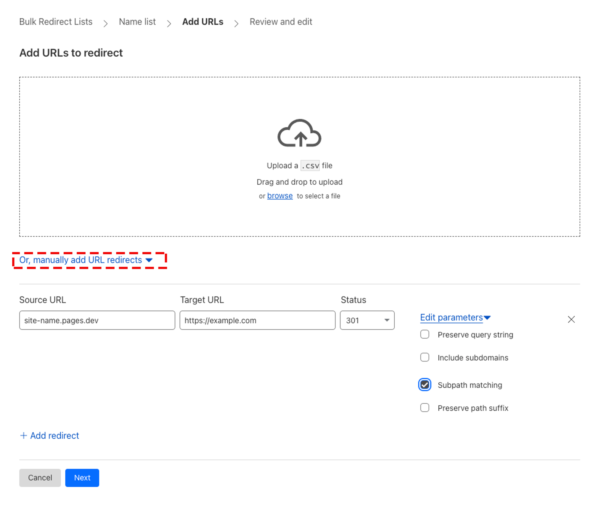The image size is (603, 512).
Task: Expand the Edit parameters section
Action: click(x=451, y=317)
